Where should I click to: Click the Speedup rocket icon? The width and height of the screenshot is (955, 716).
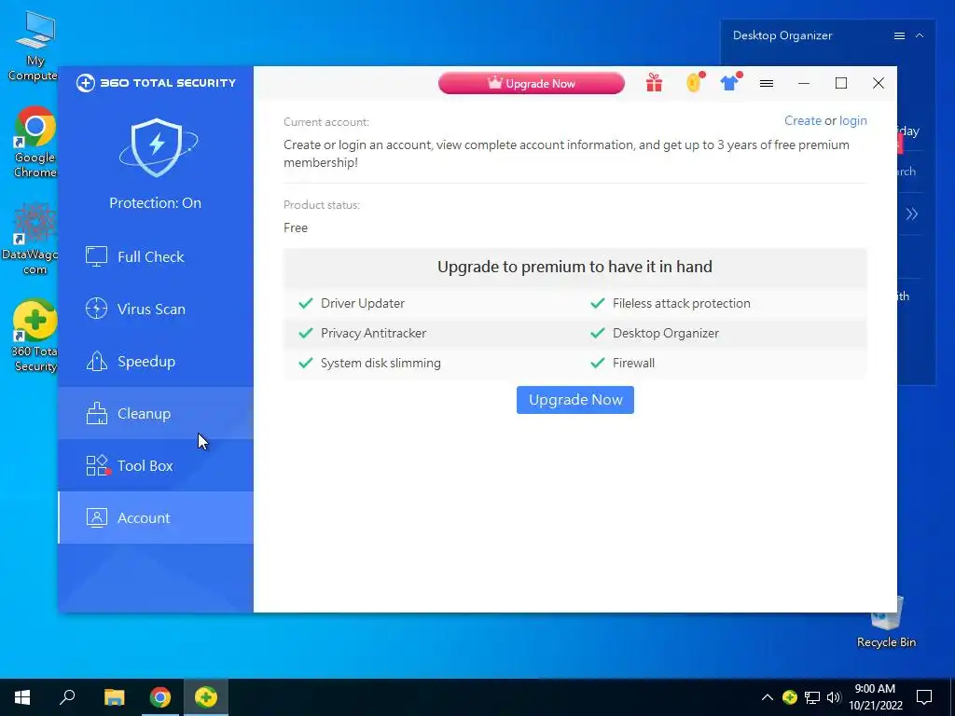point(96,361)
